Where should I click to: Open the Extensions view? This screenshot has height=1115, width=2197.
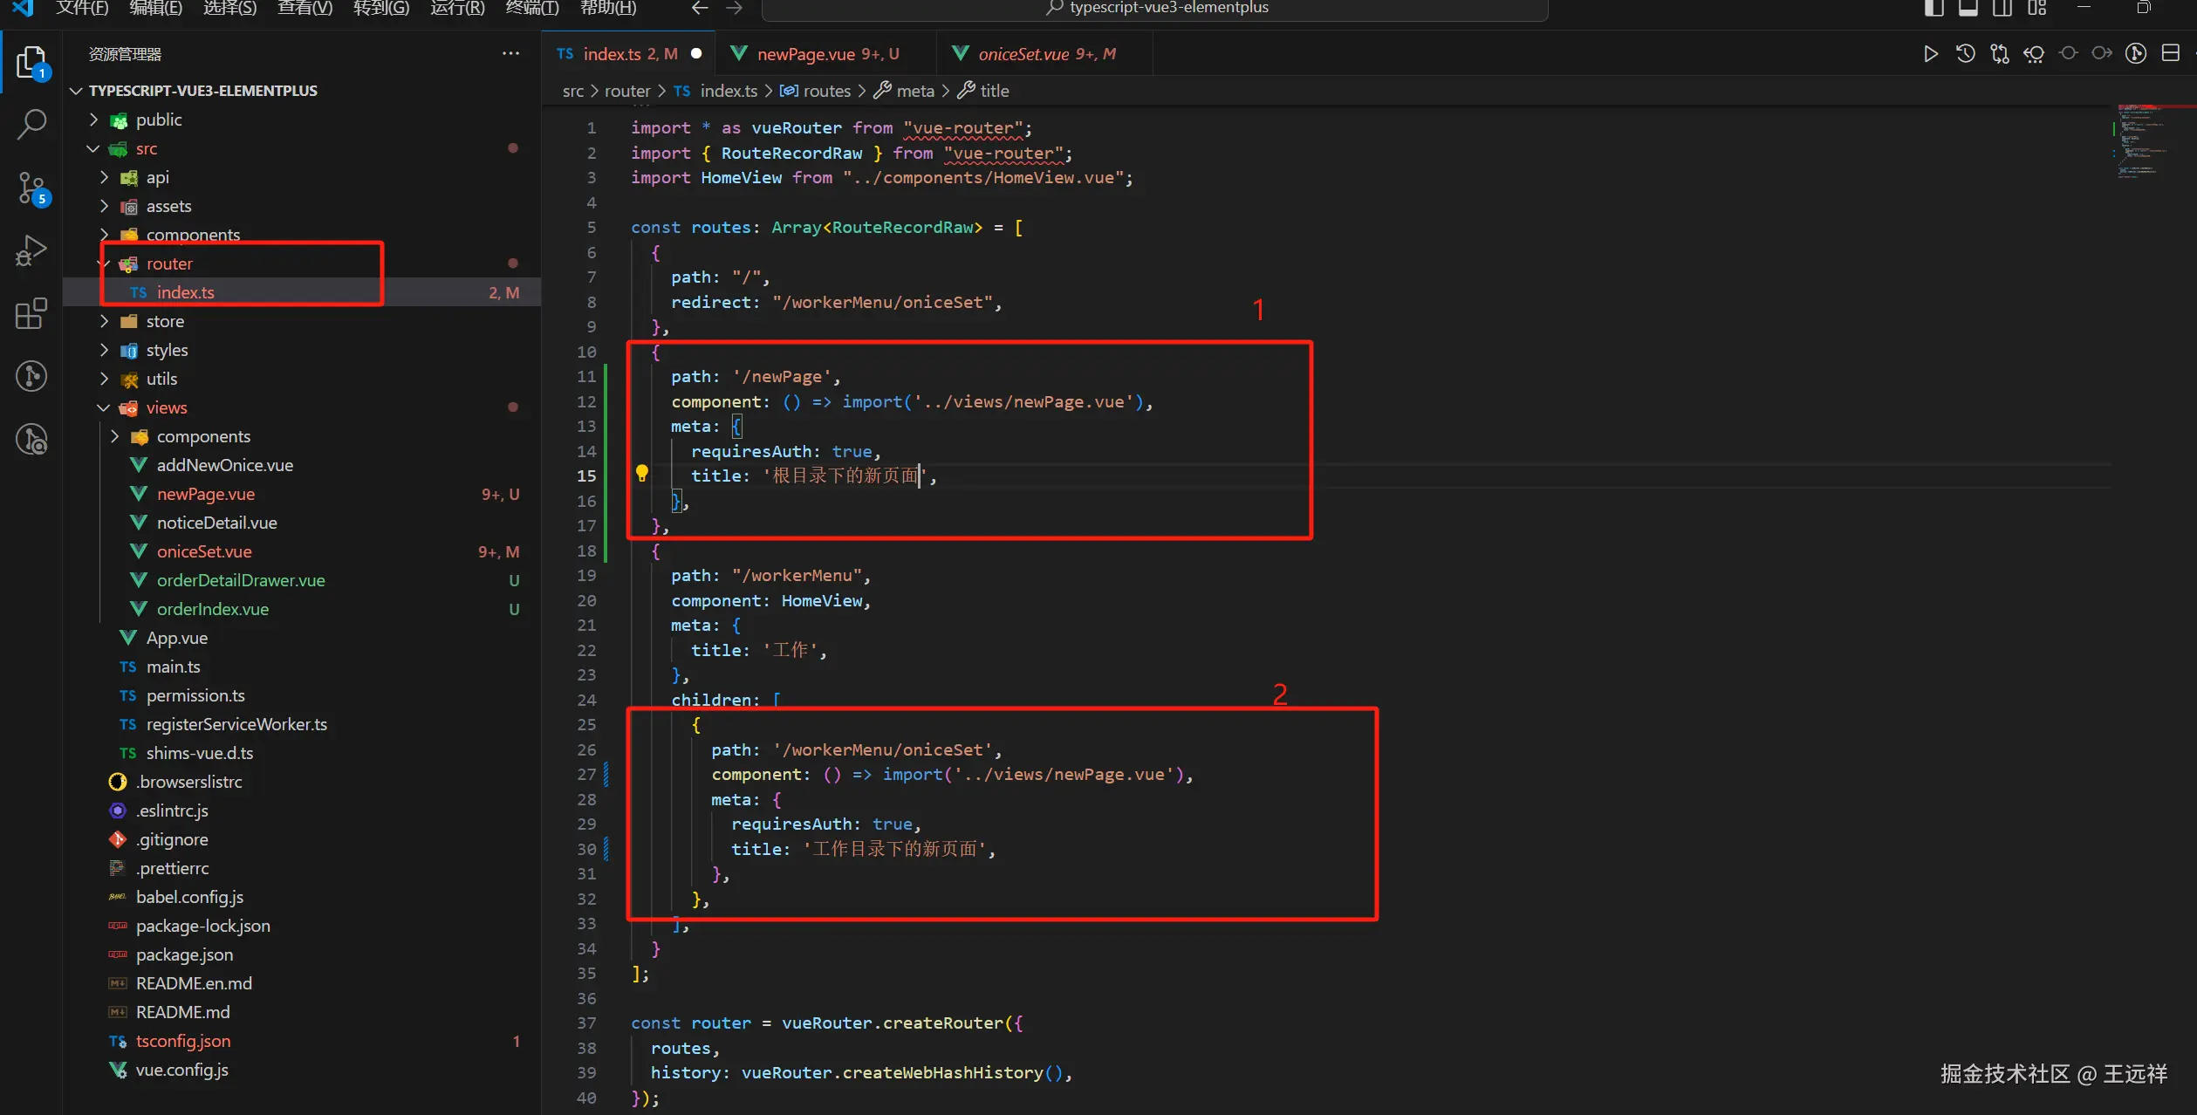click(31, 313)
